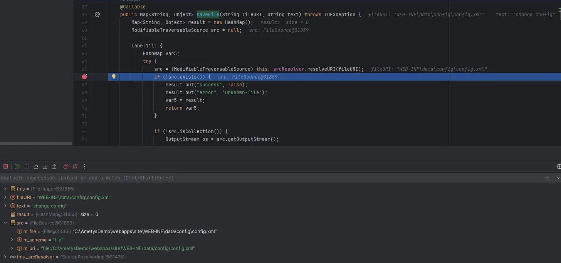Click the yellow lightbulb quick-fix icon
561x263 pixels.
114,77
